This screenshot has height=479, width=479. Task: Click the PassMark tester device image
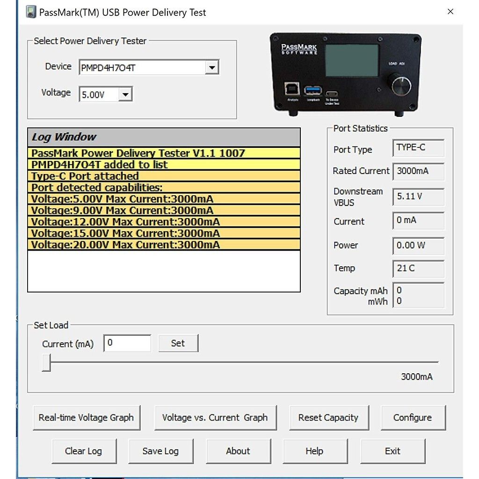pos(346,74)
